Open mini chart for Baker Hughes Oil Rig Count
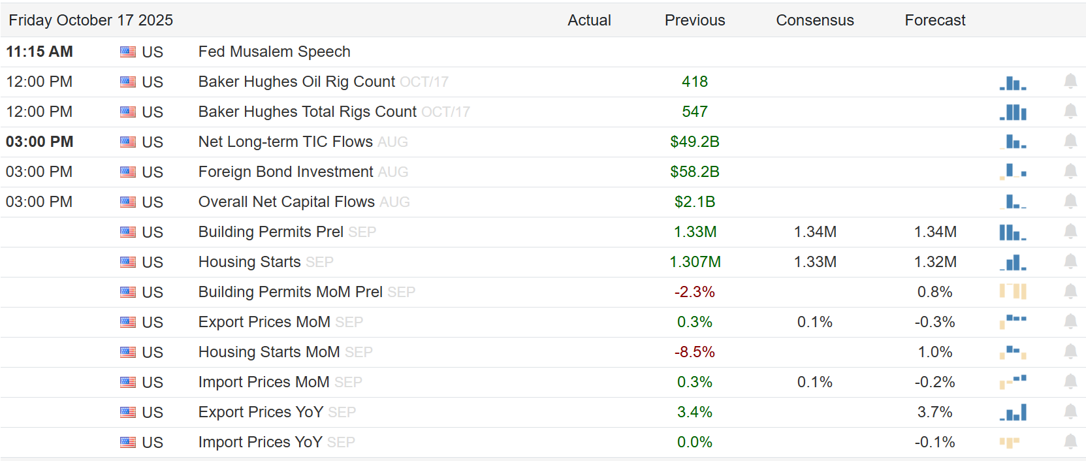 pyautogui.click(x=1012, y=82)
